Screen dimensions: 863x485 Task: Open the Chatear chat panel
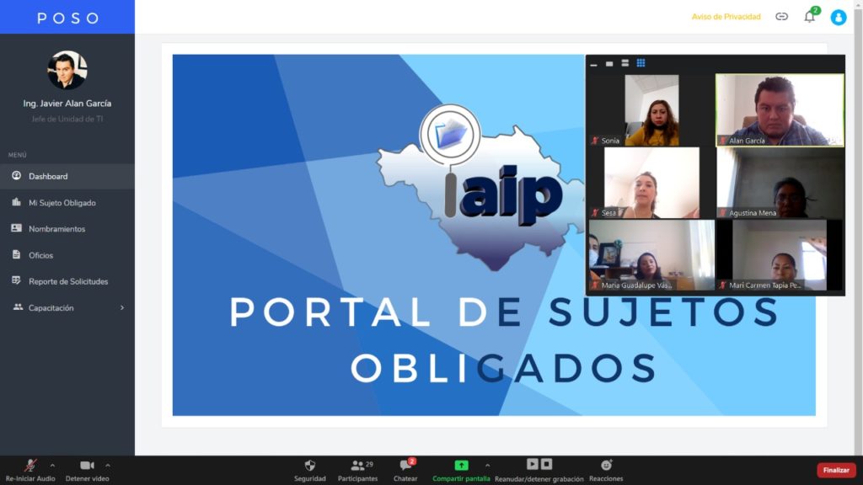(x=405, y=471)
